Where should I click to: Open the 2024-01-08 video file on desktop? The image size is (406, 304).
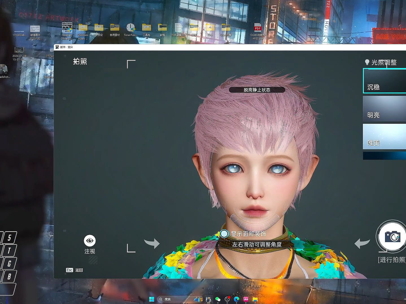click(x=19, y=54)
